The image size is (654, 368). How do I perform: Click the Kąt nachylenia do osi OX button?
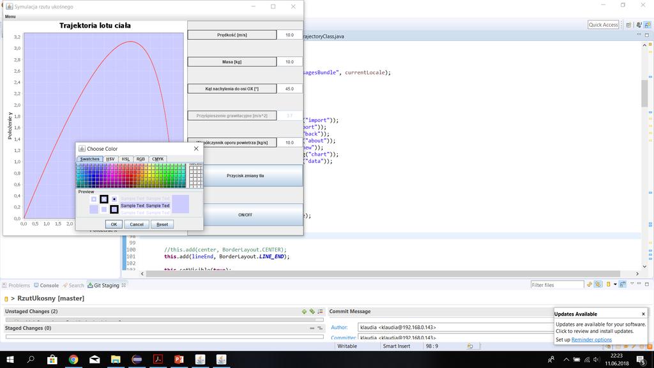coord(232,89)
